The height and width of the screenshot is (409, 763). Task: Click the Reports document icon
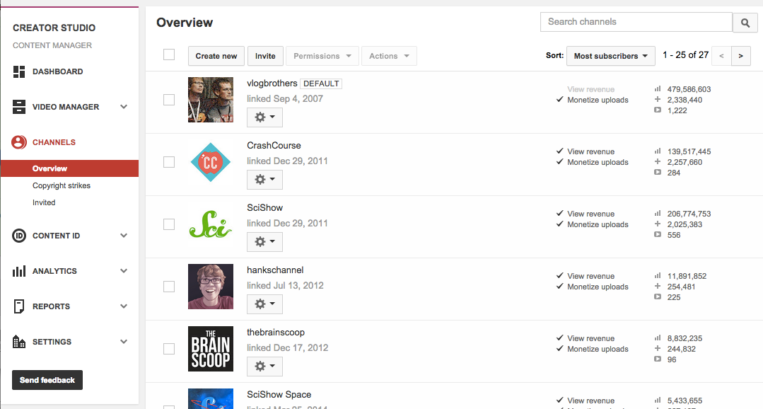coord(19,306)
